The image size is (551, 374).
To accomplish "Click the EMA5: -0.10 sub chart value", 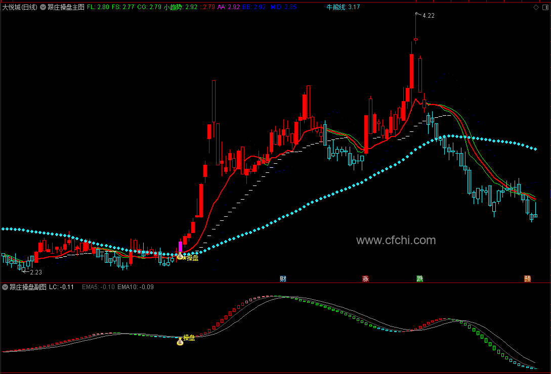I will pos(98,287).
